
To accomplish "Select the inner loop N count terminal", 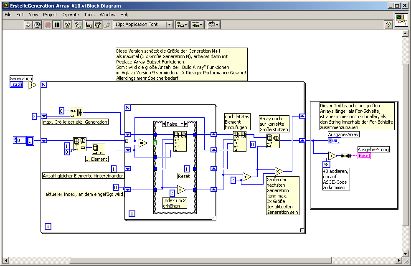I will [128, 108].
